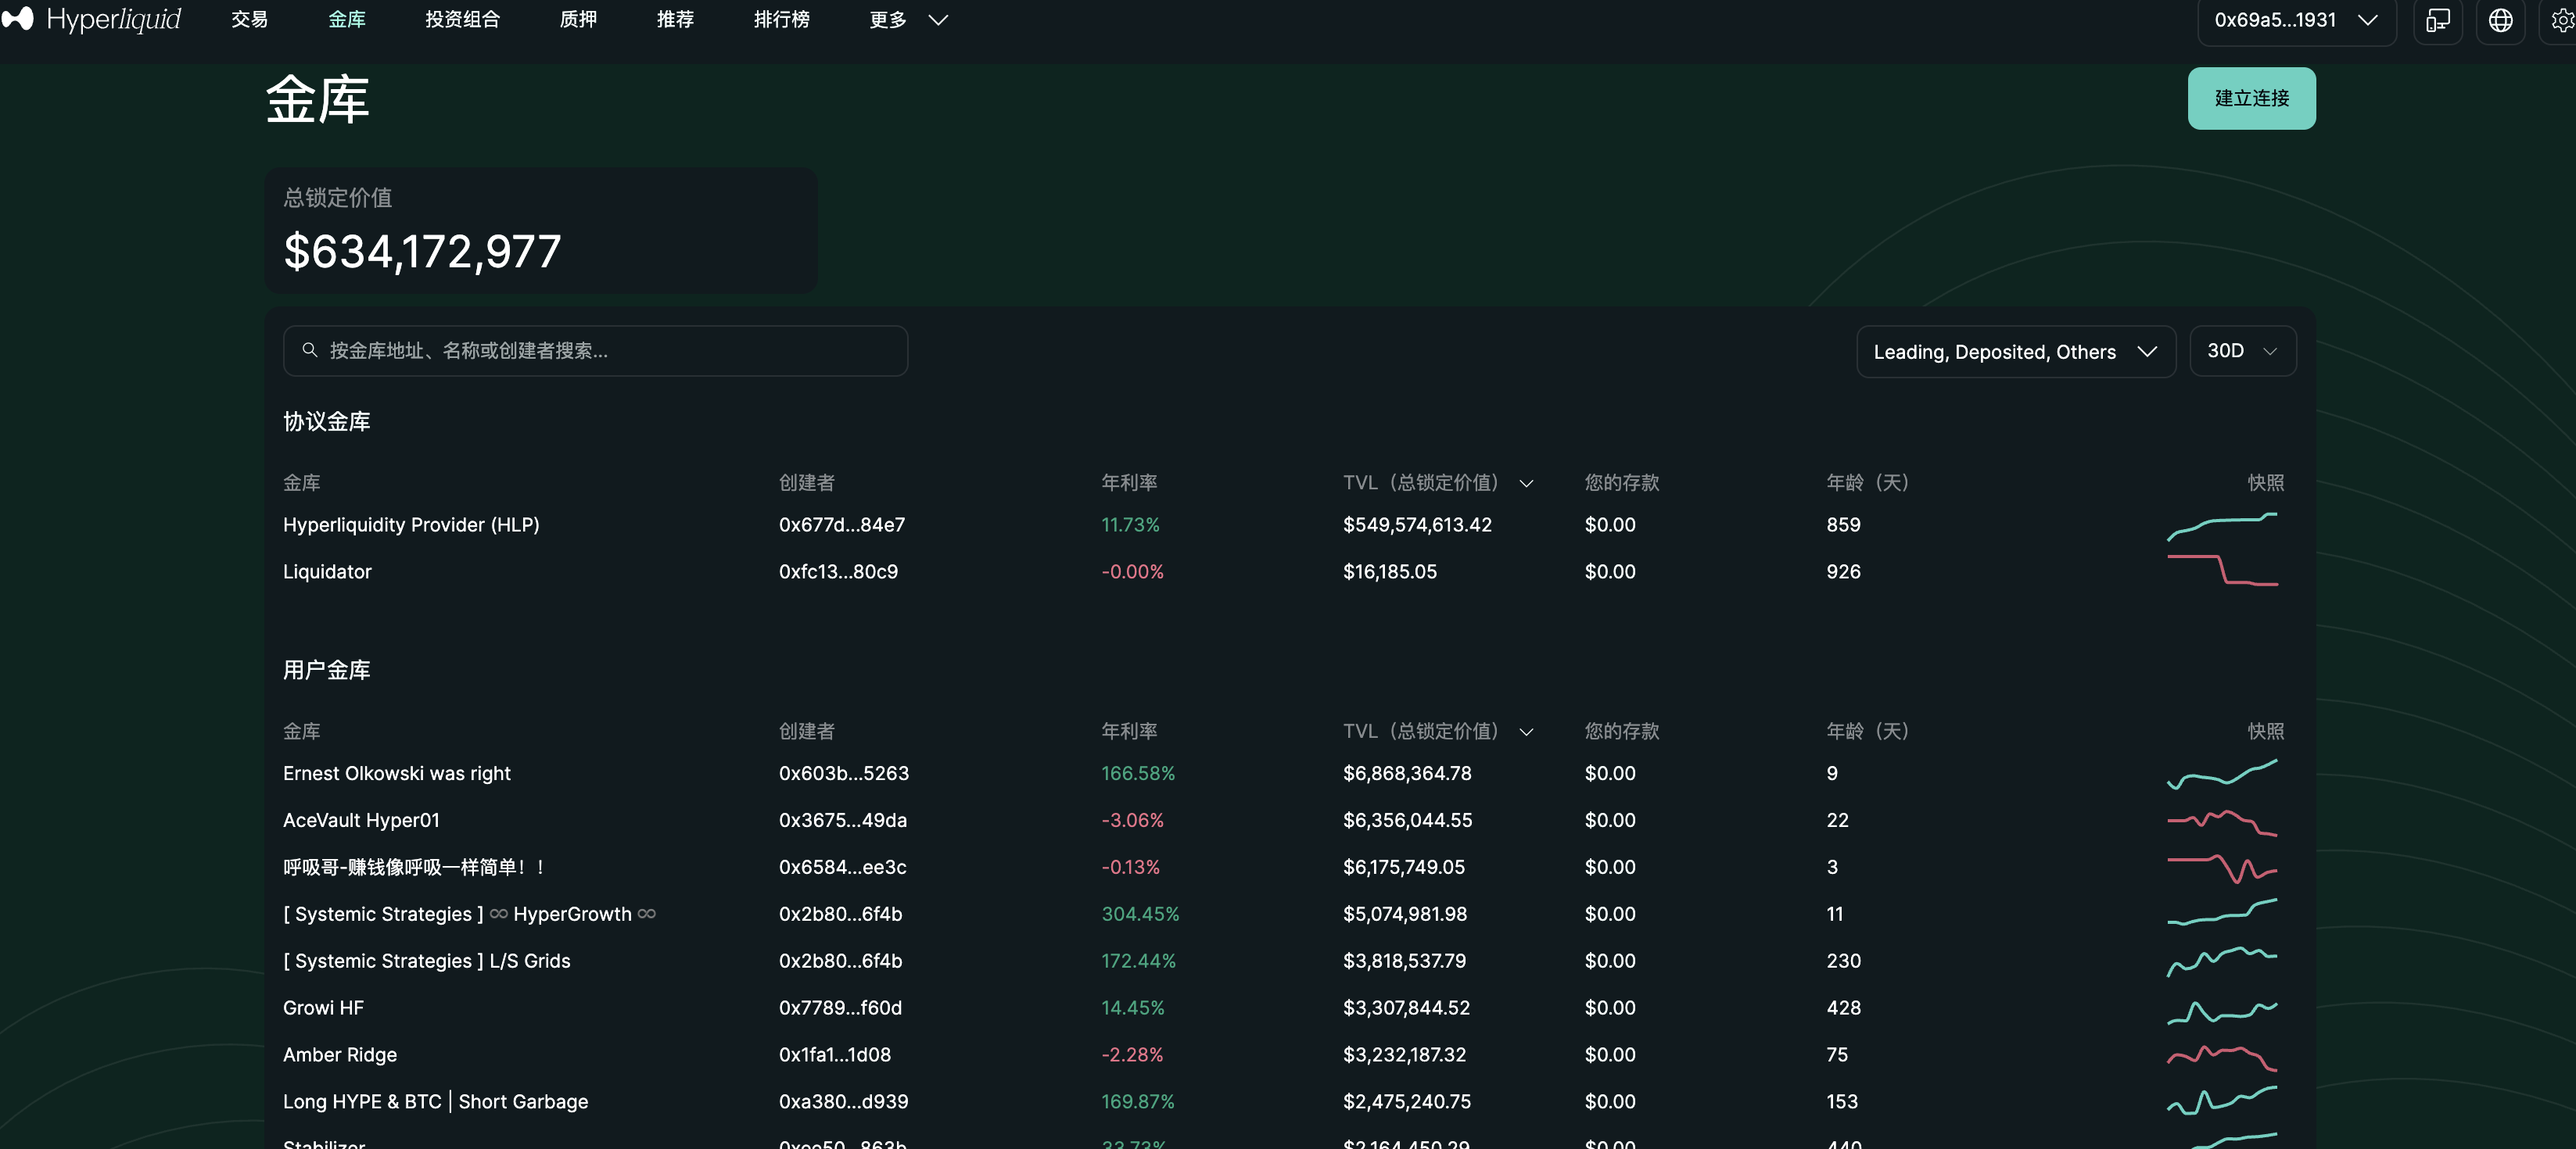Click the device/display icon in header

click(x=2437, y=21)
